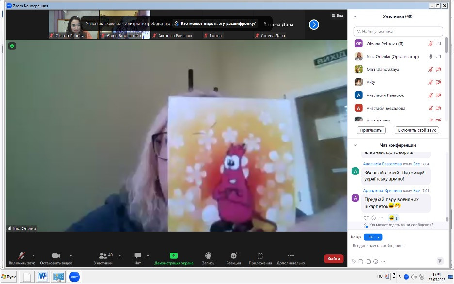Open chat text formatting icon
The image size is (454, 284).
[x=354, y=261]
